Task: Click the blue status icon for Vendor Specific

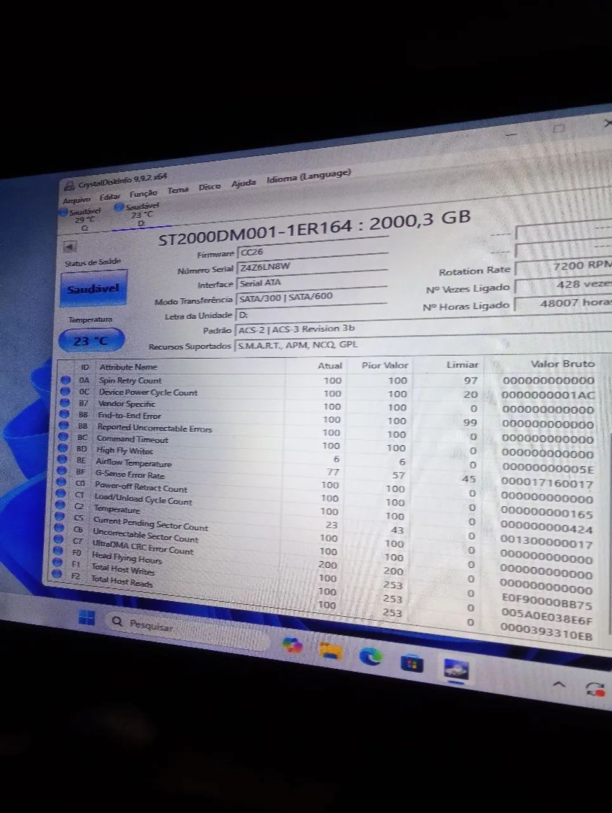Action: click(x=63, y=403)
